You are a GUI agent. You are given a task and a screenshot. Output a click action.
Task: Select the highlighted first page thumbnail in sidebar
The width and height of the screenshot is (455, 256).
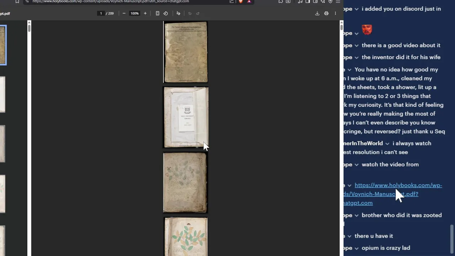click(x=3, y=45)
